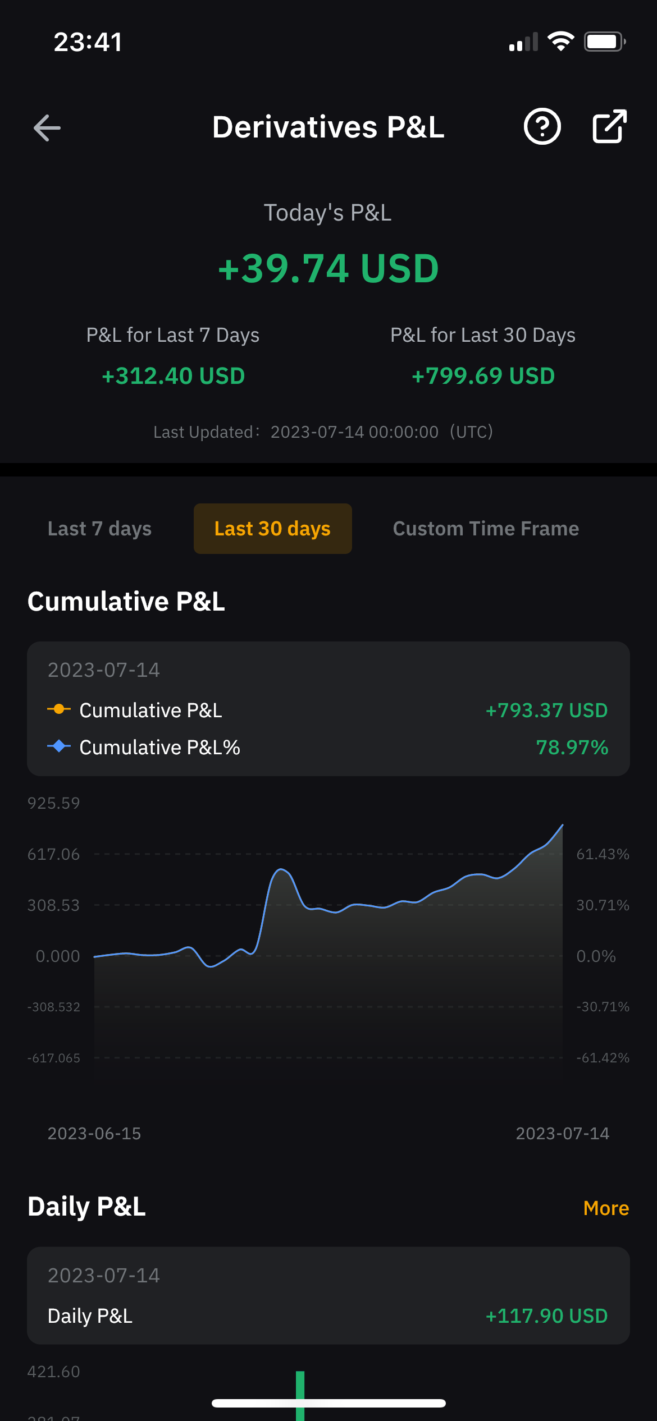Image resolution: width=657 pixels, height=1421 pixels.
Task: Tap the back arrow icon
Action: coord(47,128)
